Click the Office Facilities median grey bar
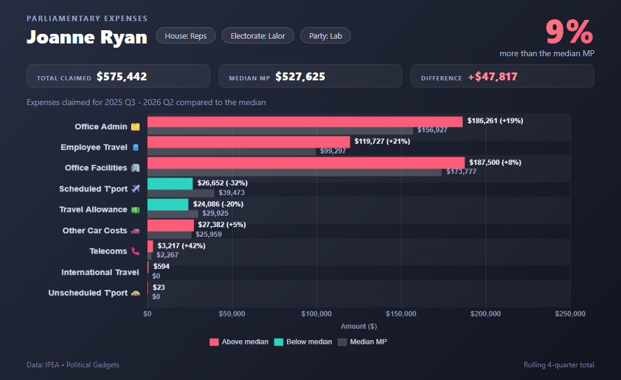 tap(294, 172)
